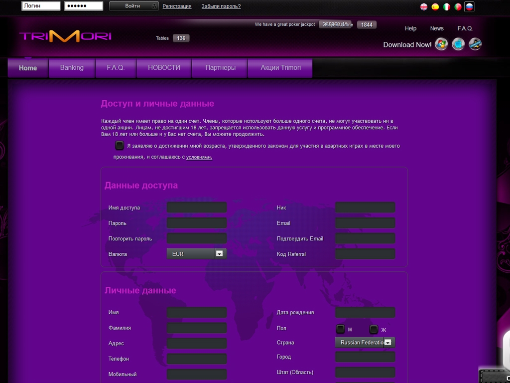Expand the Страна country dropdown
The image size is (510, 383).
pos(388,343)
